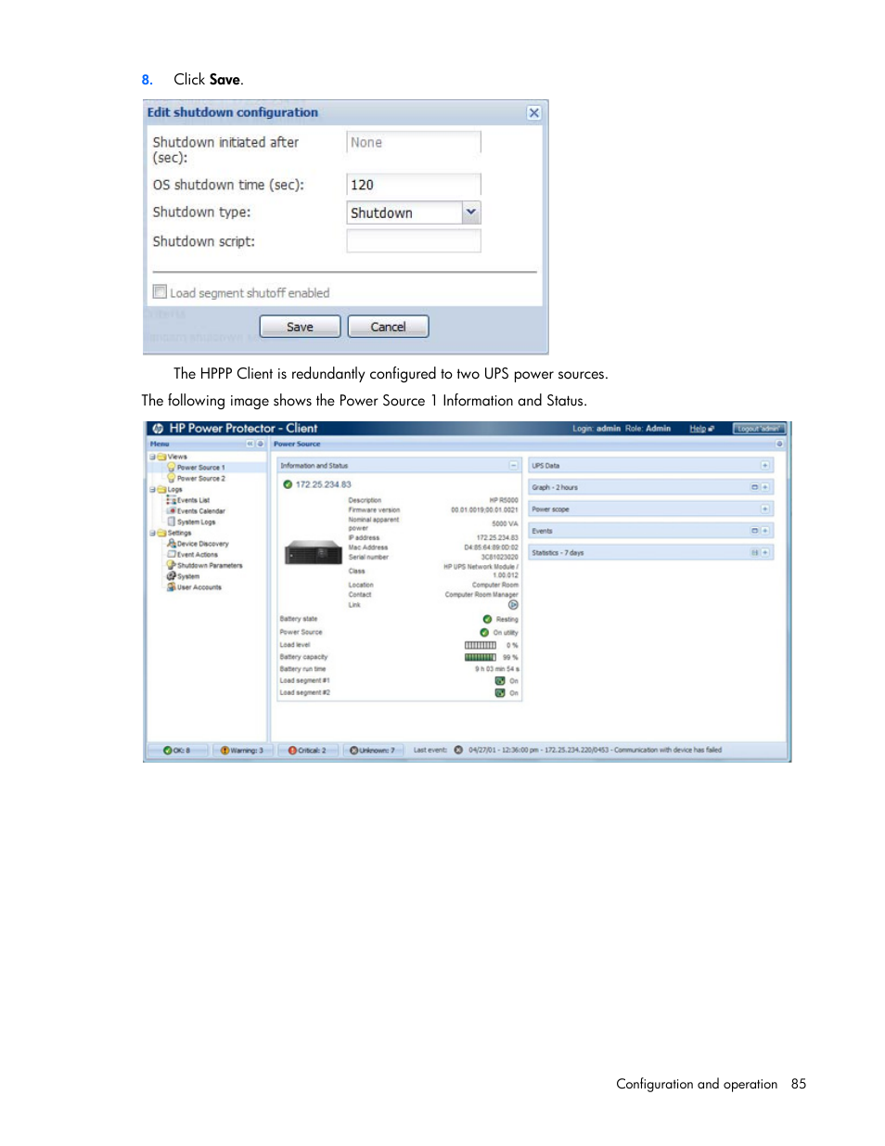Enable the Load segment shutoff checkbox
885x1146 pixels.
tap(160, 291)
